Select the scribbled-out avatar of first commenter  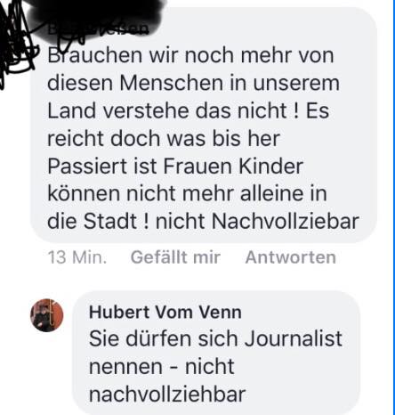click(16, 42)
